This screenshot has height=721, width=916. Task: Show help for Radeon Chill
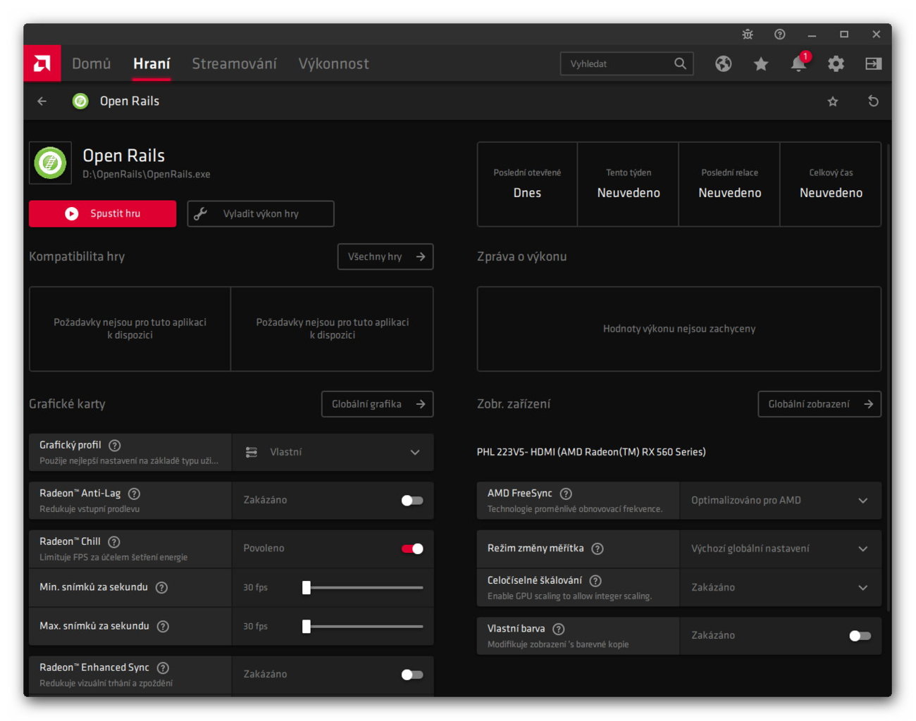coord(114,541)
